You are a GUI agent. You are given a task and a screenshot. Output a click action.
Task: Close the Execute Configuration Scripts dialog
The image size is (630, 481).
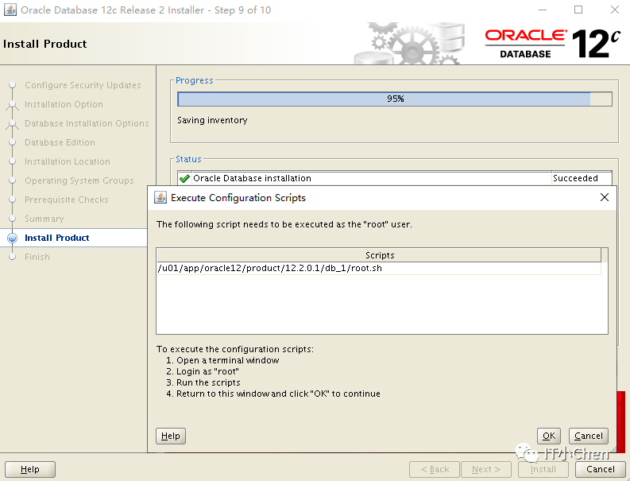pos(605,197)
